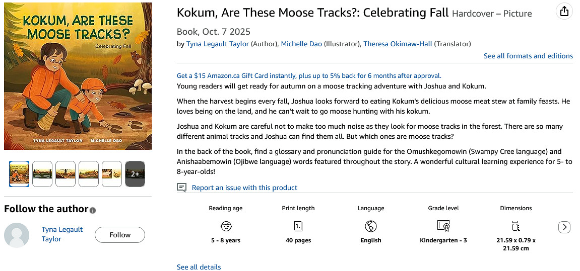The width and height of the screenshot is (580, 271).
Task: Click the share icon at top right
Action: click(x=564, y=12)
